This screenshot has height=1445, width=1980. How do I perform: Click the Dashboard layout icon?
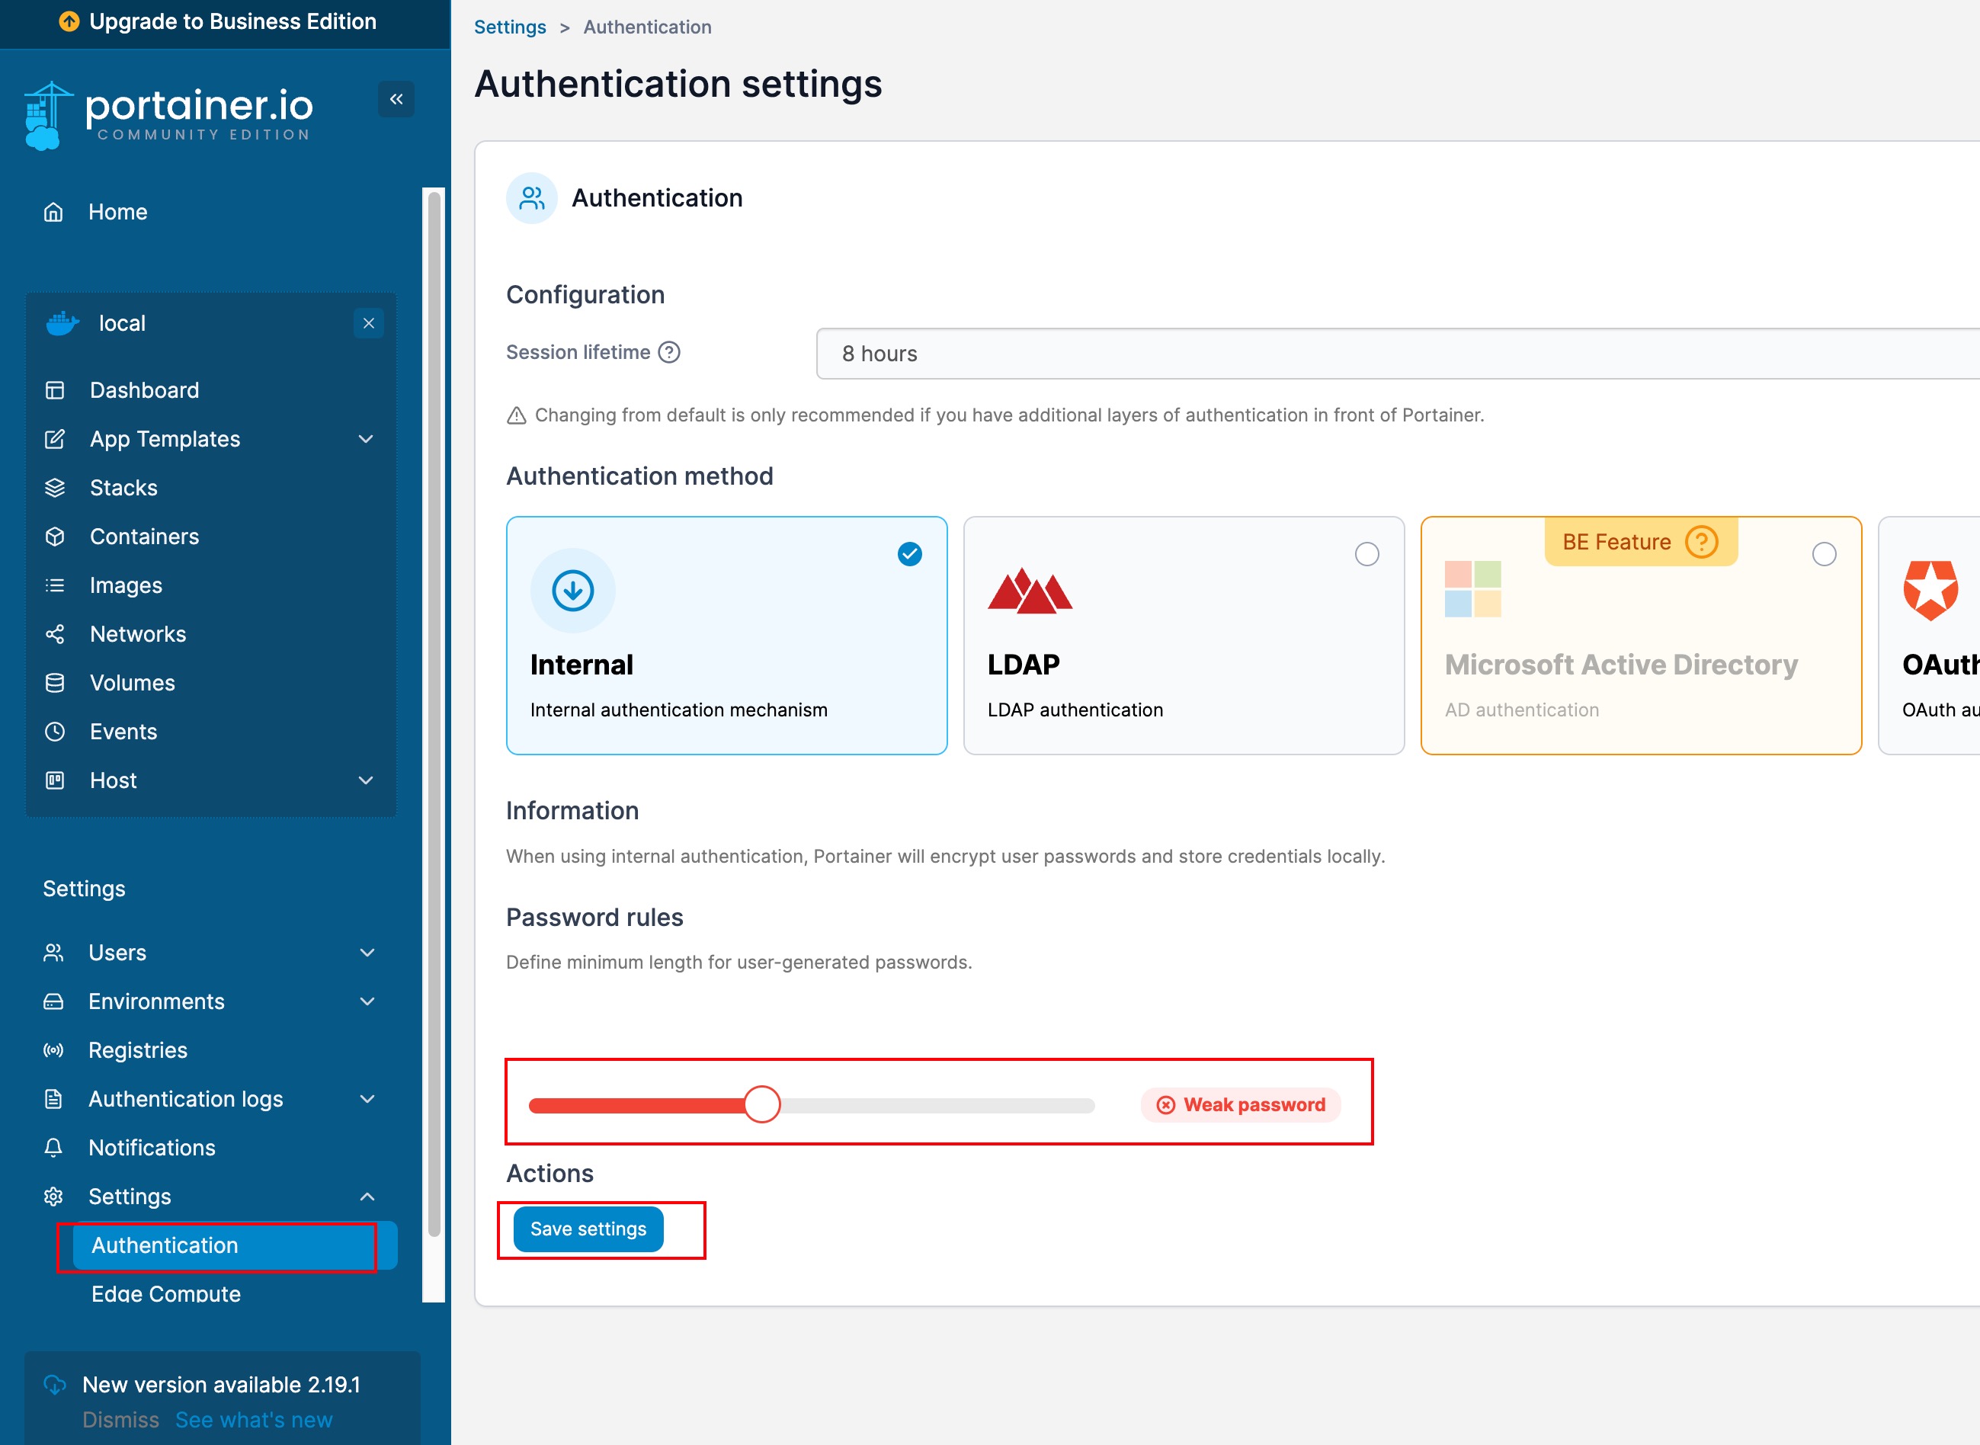54,390
